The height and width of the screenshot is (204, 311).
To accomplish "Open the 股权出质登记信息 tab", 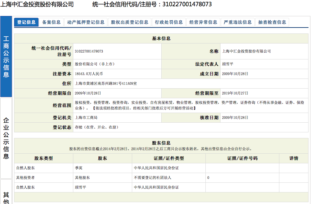I will coord(130,22).
